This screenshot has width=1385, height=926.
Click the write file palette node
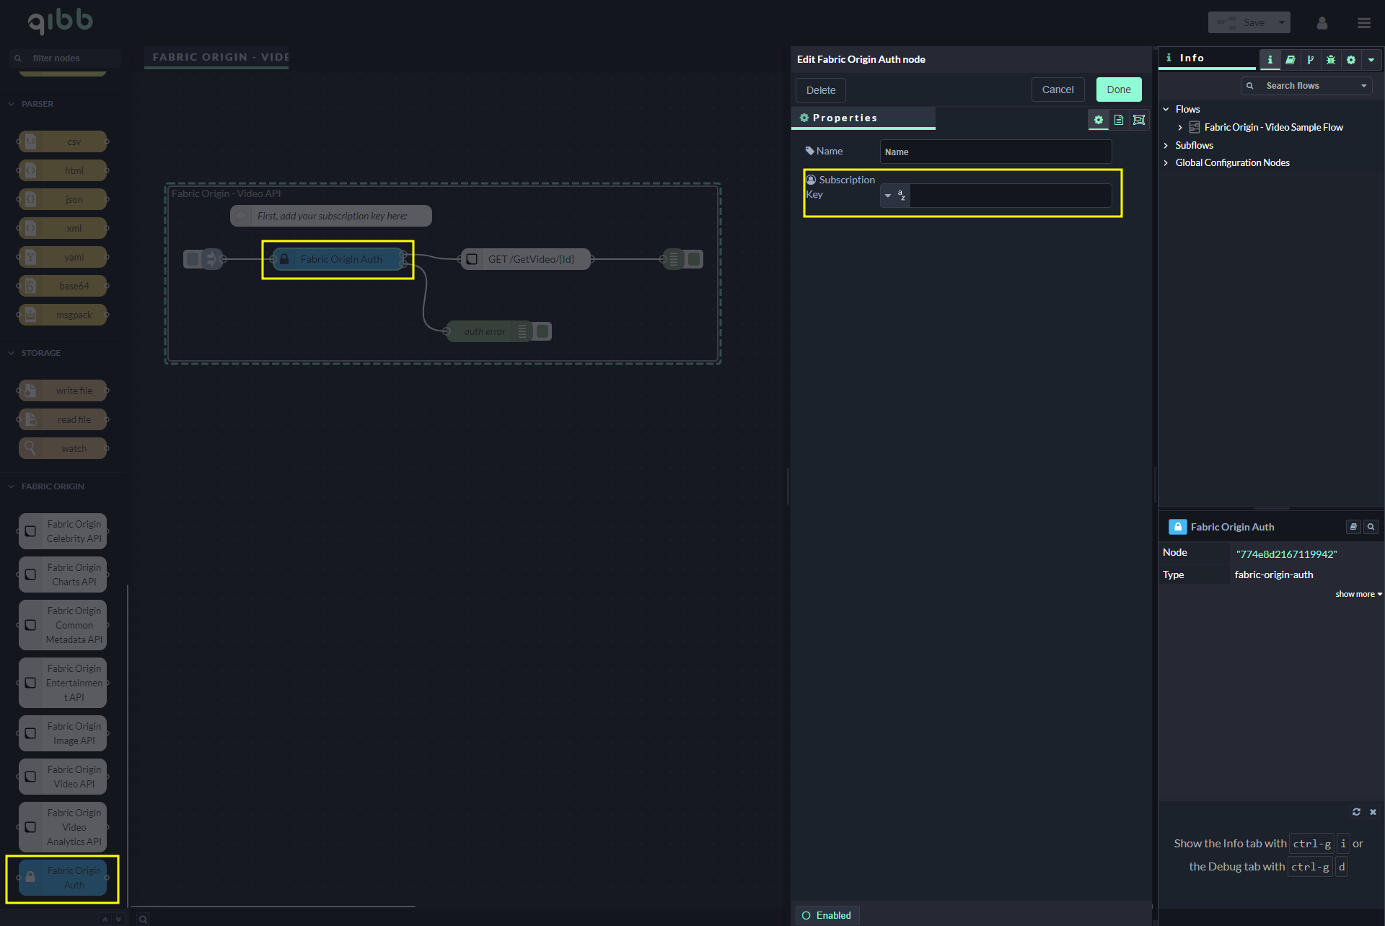click(x=63, y=390)
